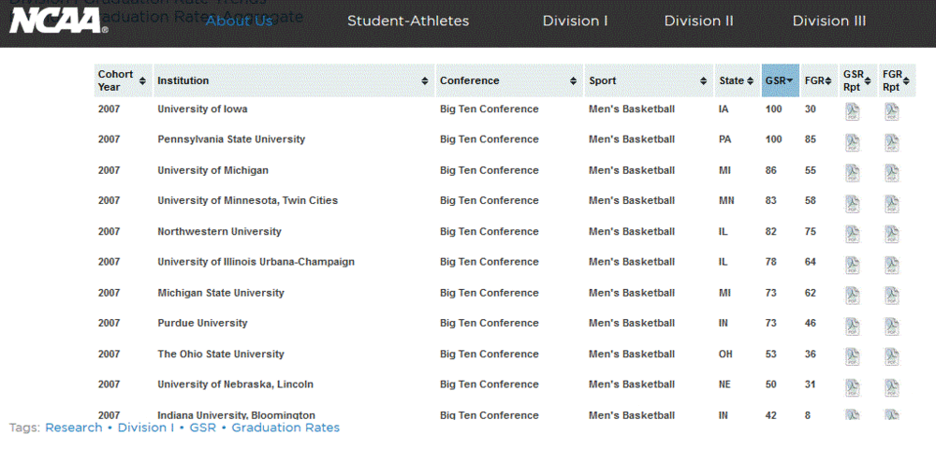Select University of Nebraska, Lincoln cell
The width and height of the screenshot is (936, 449).
tap(235, 384)
